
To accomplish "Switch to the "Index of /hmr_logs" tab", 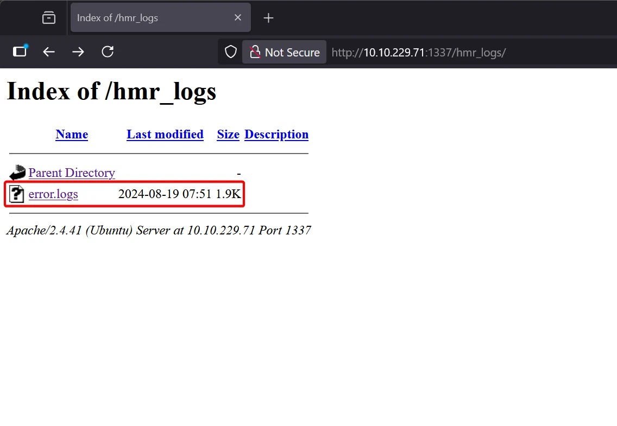I will 152,18.
